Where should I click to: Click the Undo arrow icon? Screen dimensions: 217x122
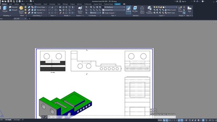[x=22, y=1]
